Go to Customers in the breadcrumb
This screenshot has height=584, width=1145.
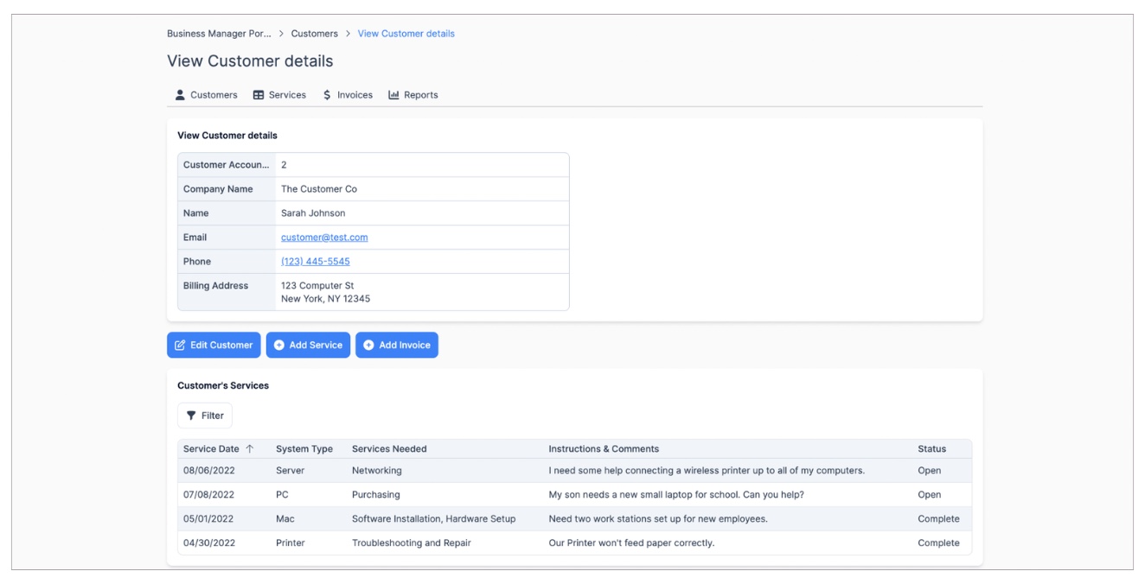click(314, 34)
